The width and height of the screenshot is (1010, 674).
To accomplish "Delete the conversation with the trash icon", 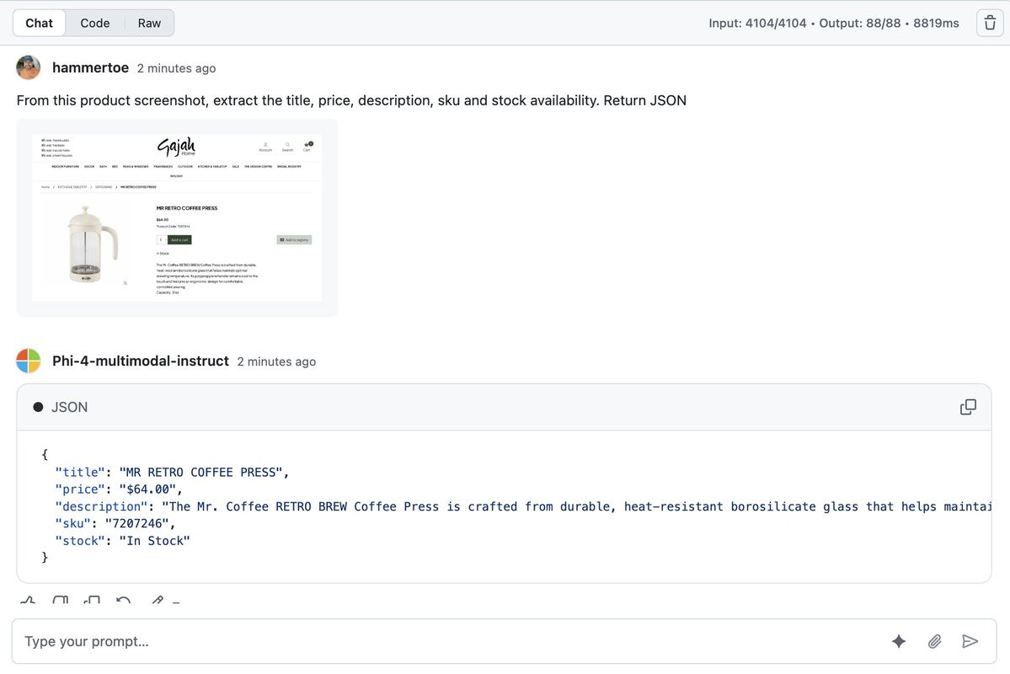I will tap(990, 24).
